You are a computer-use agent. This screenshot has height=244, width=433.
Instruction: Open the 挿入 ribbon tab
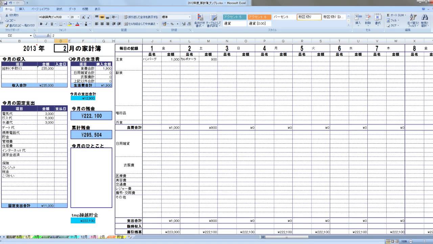coord(22,9)
